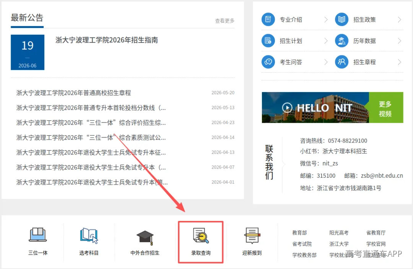Screen dimensions: 413x269
Task: Open the green 更多视频 button
Action: coord(386,107)
